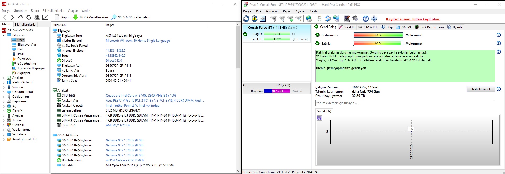This screenshot has height=174, width=505.
Task: Click help icon beside Performans bar
Action: (x=499, y=35)
